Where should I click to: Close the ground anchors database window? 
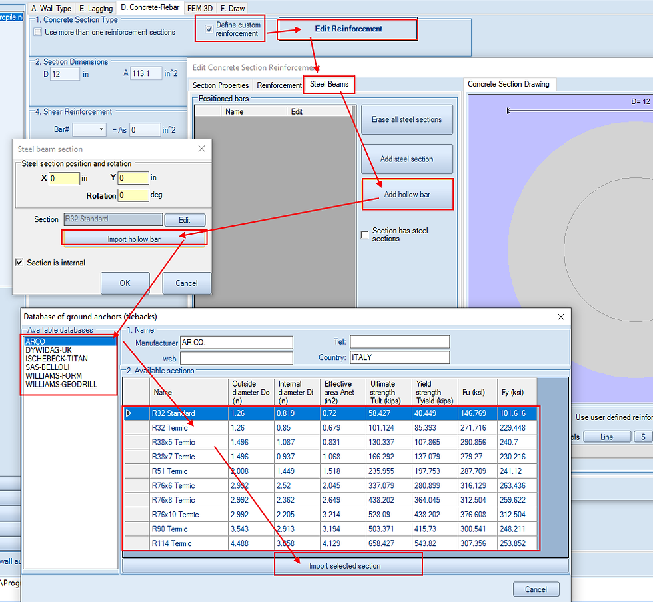pos(561,317)
